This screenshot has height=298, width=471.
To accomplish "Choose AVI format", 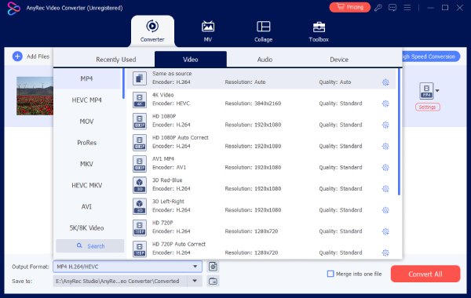I will tap(87, 206).
